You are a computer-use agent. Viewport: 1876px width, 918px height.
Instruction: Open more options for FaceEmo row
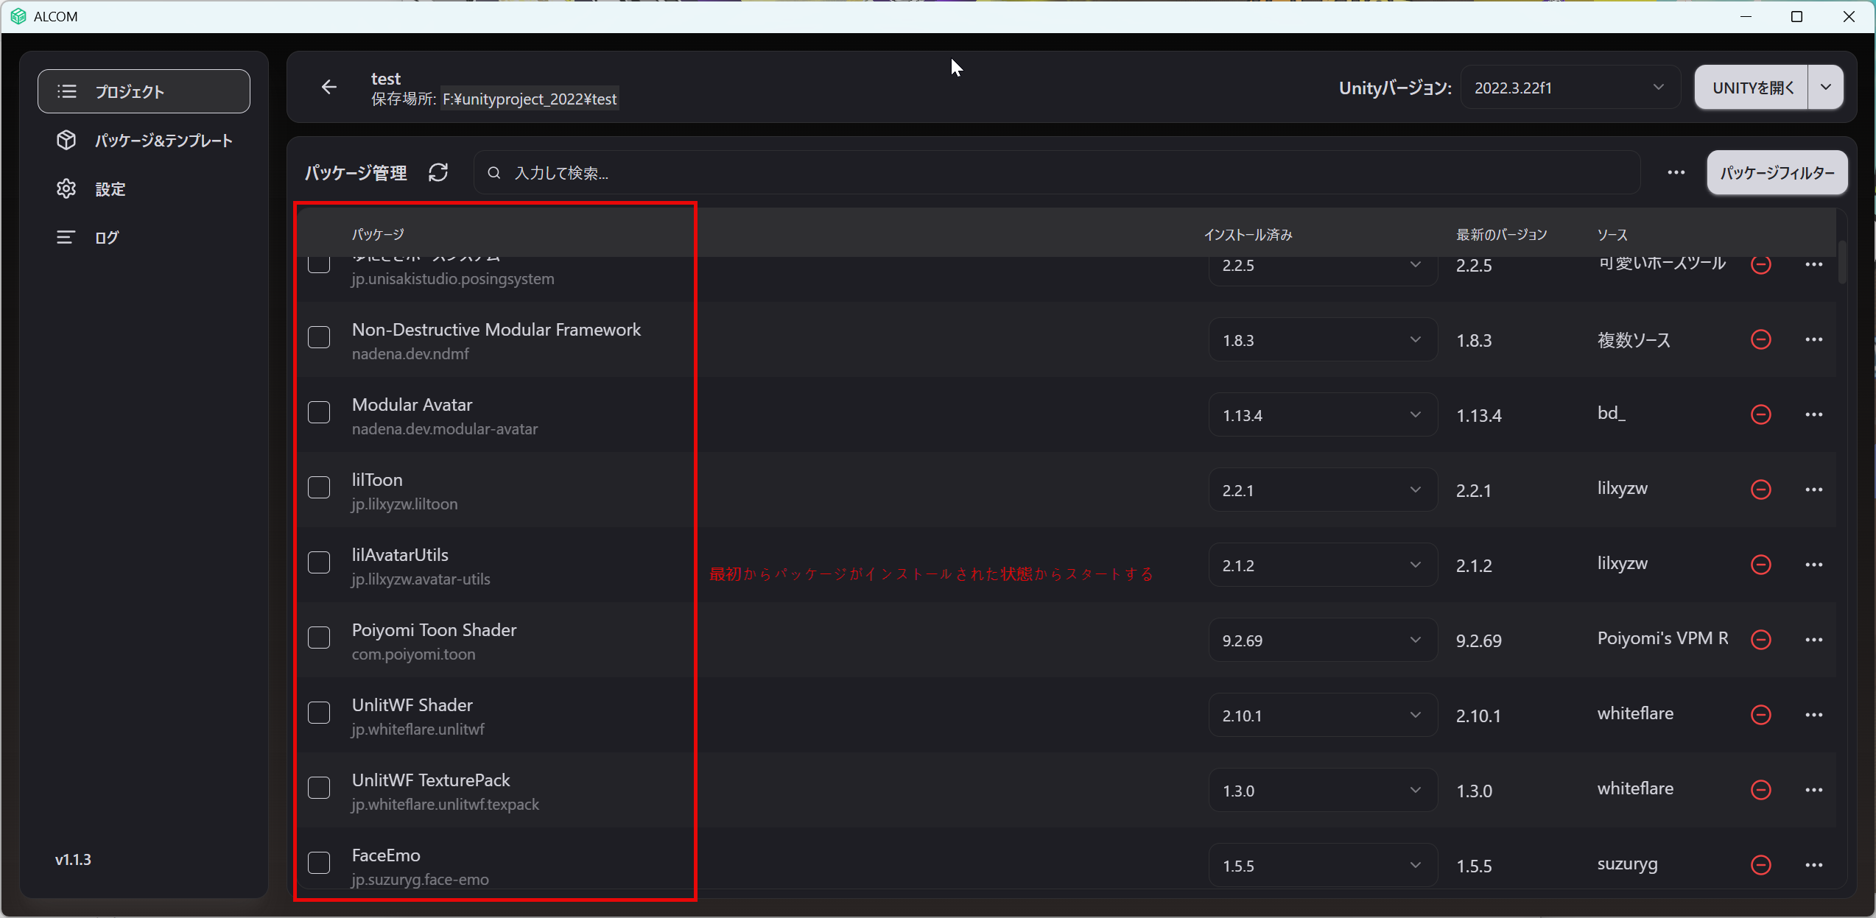[1813, 865]
